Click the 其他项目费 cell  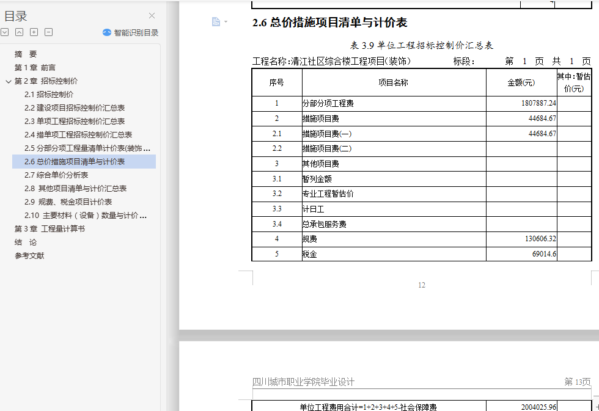tap(394, 164)
